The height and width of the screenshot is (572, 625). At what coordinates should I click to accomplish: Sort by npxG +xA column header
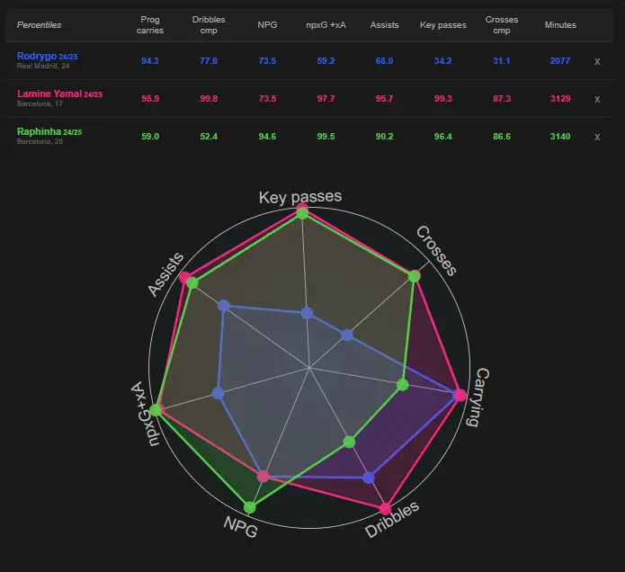click(326, 24)
